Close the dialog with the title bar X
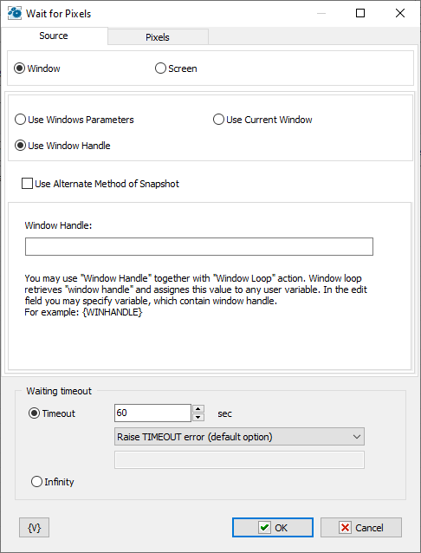 coord(400,13)
